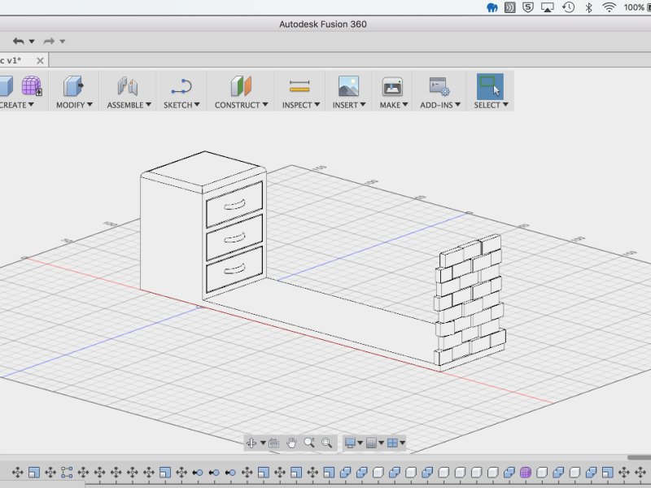This screenshot has height=488, width=651.
Task: Open the MAKE dropdown menu
Action: [394, 105]
